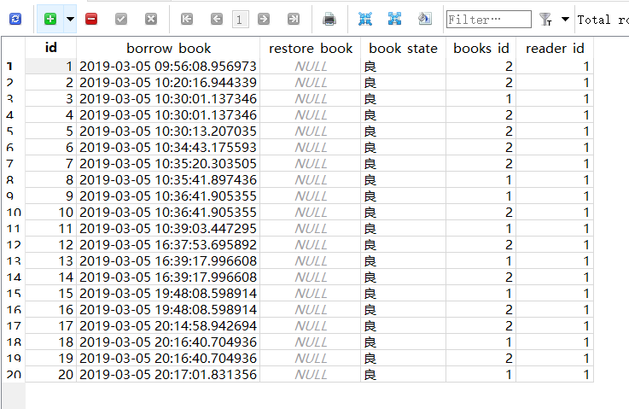This screenshot has width=629, height=409.
Task: Select id cell with value 4
Action: click(x=51, y=115)
